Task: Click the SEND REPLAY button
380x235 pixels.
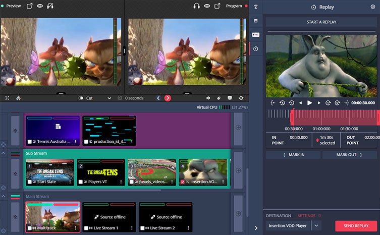Action: [x=356, y=226]
